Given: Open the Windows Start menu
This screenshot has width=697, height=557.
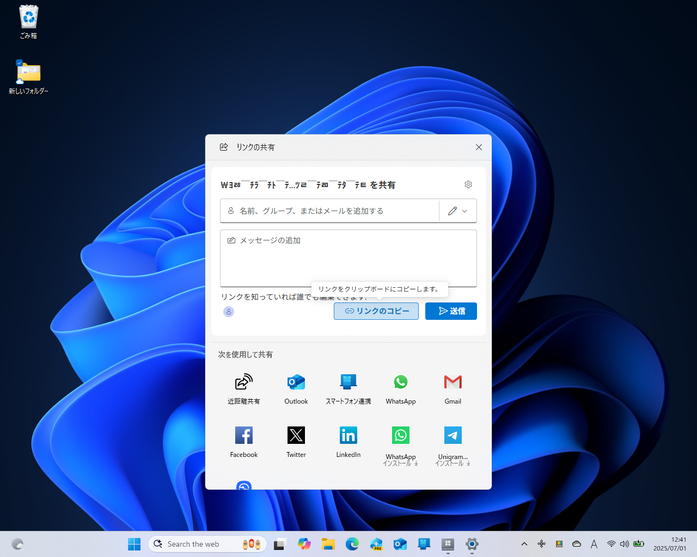Looking at the screenshot, I should click(134, 544).
